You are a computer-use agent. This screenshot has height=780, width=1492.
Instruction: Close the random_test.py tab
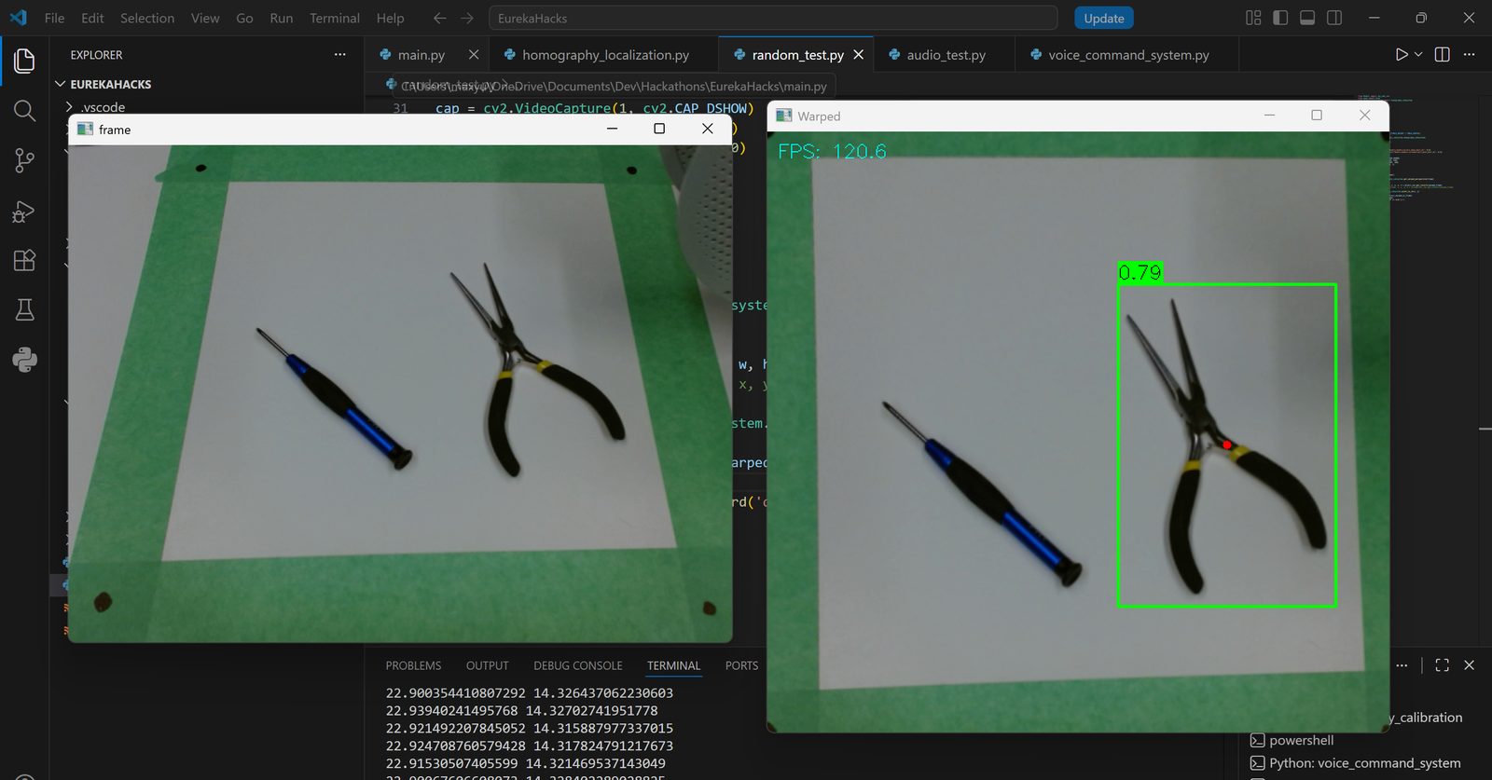click(858, 54)
